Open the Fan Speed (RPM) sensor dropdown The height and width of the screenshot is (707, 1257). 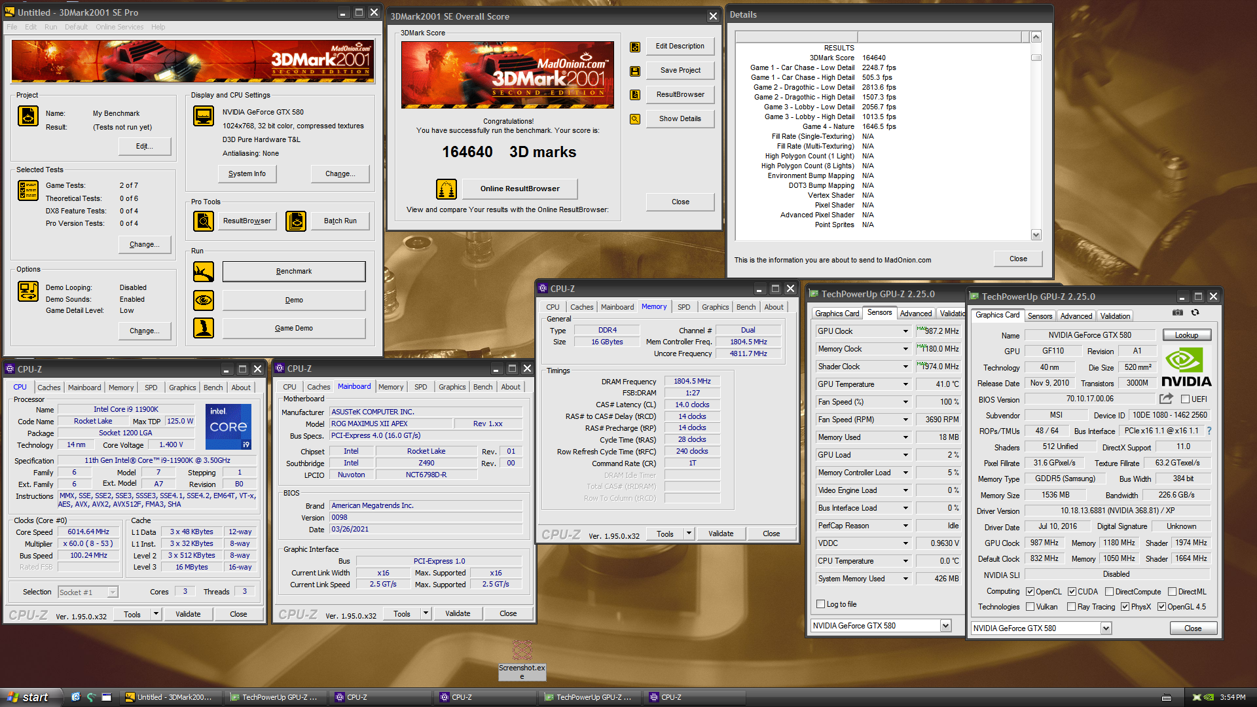(905, 420)
